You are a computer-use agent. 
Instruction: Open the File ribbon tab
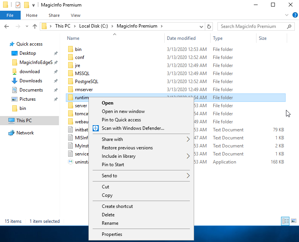click(10, 15)
